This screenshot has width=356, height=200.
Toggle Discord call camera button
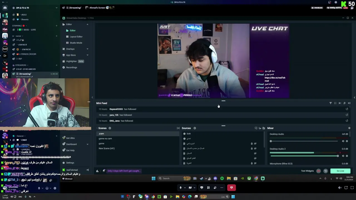(190, 188)
